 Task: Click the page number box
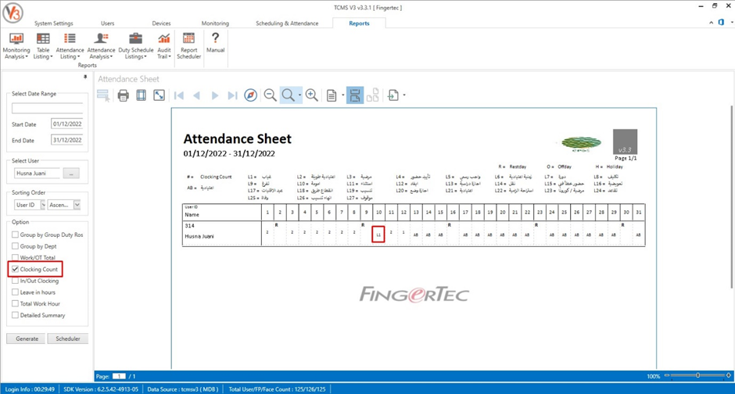click(119, 376)
